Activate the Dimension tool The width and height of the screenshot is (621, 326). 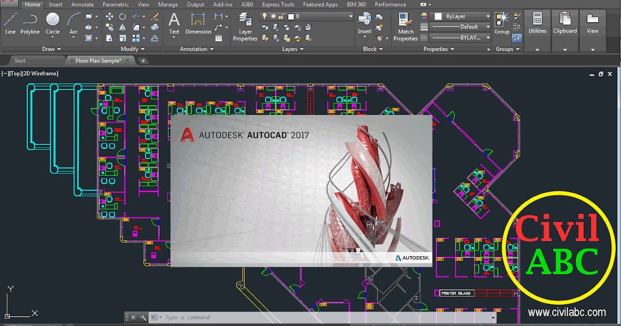[198, 24]
